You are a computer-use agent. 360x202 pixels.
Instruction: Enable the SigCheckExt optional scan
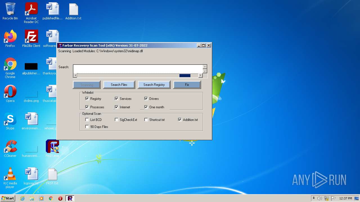116,120
